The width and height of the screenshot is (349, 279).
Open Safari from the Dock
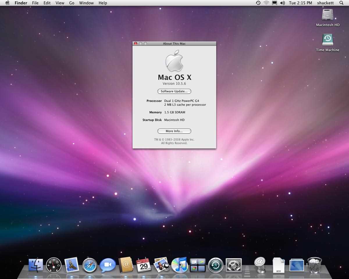(90, 265)
